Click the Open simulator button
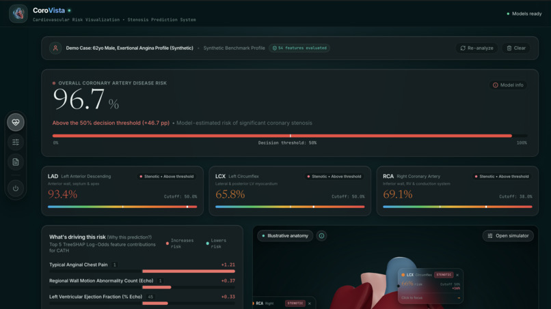The height and width of the screenshot is (309, 551). click(508, 236)
